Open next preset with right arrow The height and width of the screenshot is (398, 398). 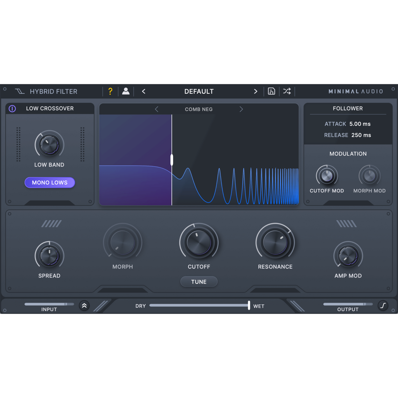coord(256,91)
